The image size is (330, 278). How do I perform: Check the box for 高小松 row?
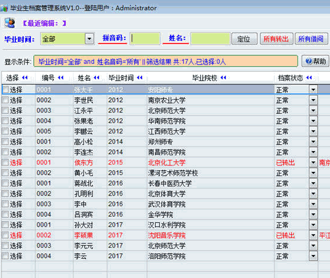(5, 142)
